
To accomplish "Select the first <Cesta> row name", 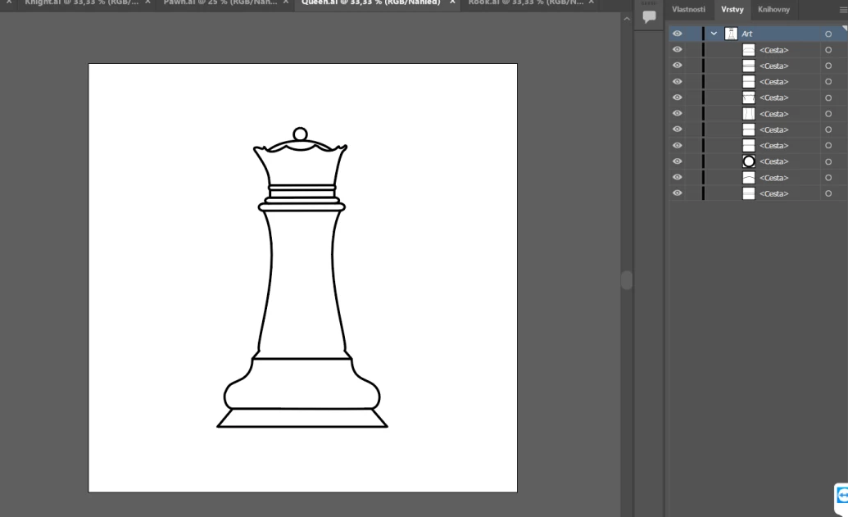I will click(774, 50).
